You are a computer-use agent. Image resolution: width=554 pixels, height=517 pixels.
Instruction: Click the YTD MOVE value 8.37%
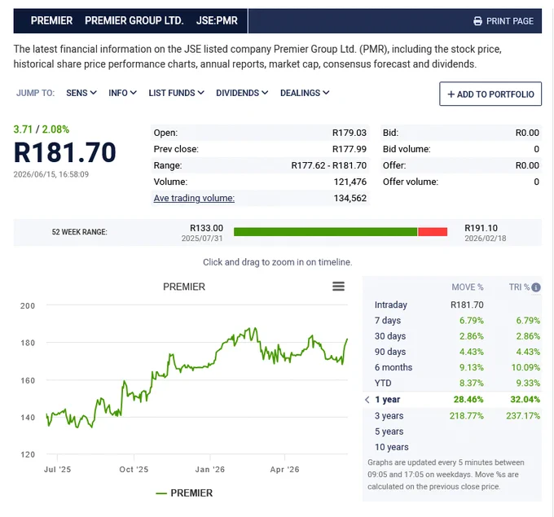[x=472, y=383]
